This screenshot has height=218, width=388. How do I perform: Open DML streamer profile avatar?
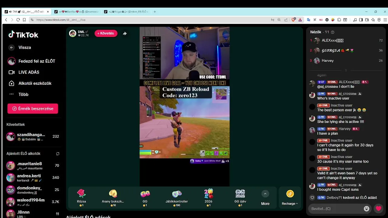click(73, 33)
